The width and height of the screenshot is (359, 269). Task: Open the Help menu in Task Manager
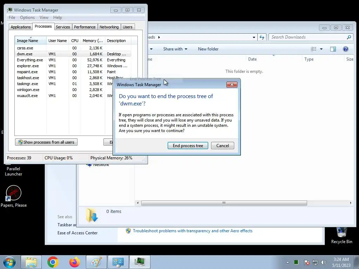tap(57, 18)
